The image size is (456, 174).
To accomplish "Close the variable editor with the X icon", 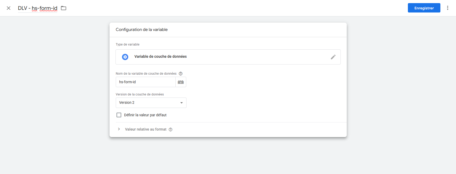I will pos(9,8).
